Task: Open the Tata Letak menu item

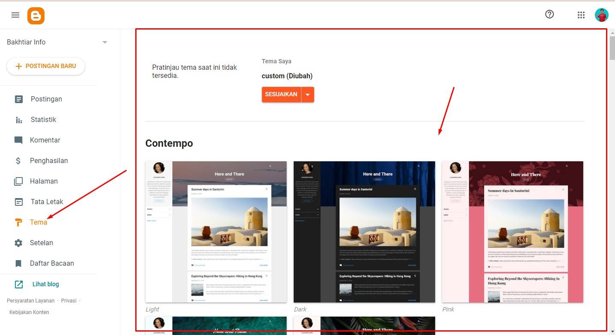Action: (x=47, y=202)
